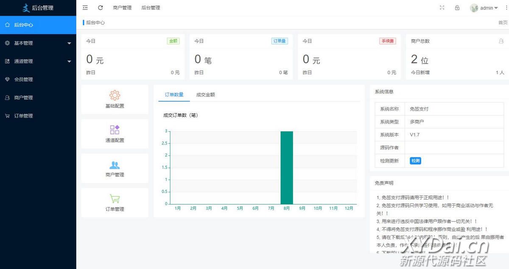509x269 pixels.
Task: Switch to the 订单数量 tab
Action: [x=174, y=94]
